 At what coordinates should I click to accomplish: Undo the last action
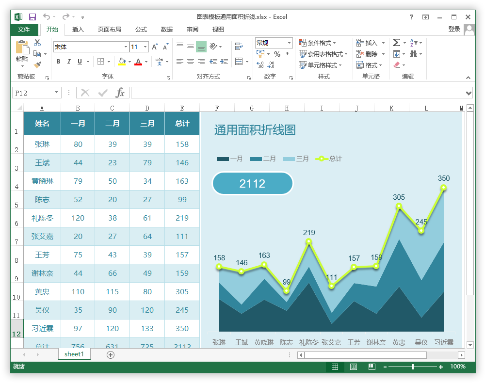click(x=47, y=16)
